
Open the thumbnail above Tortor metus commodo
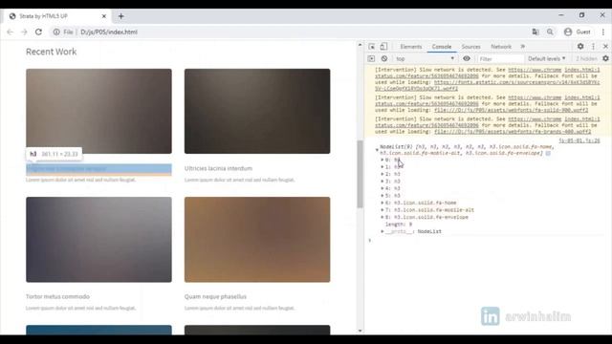[98, 240]
